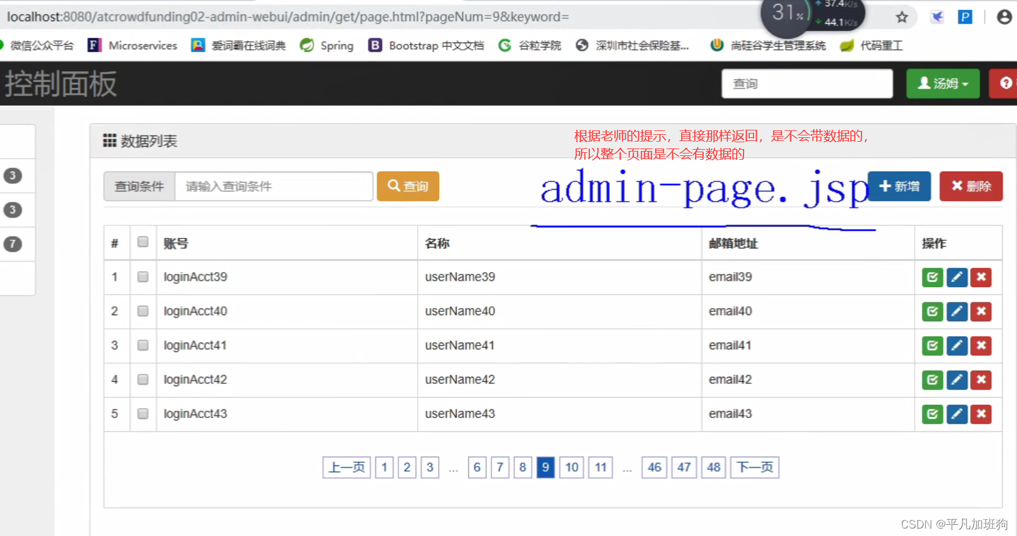Go to page 8 in pagination
Screen dimensions: 1017x536
click(x=523, y=467)
